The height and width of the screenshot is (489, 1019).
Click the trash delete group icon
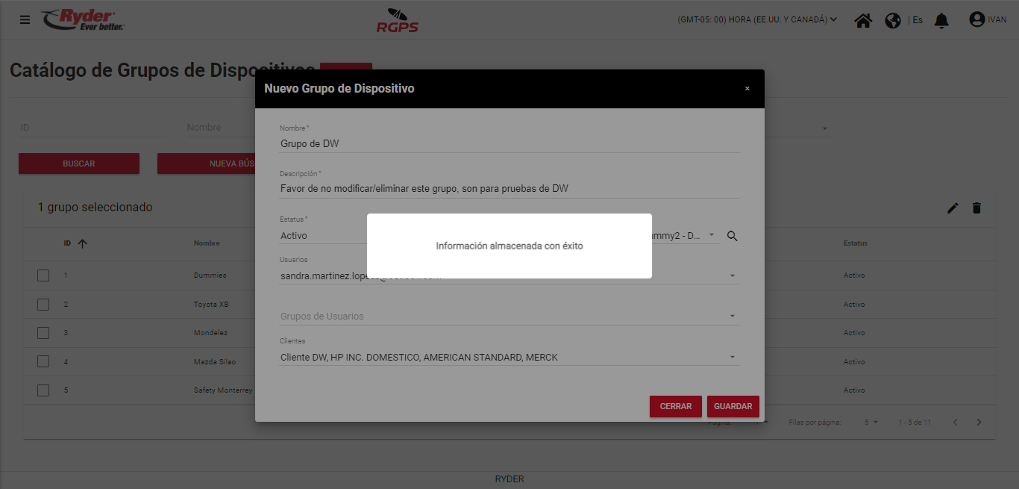(x=976, y=208)
